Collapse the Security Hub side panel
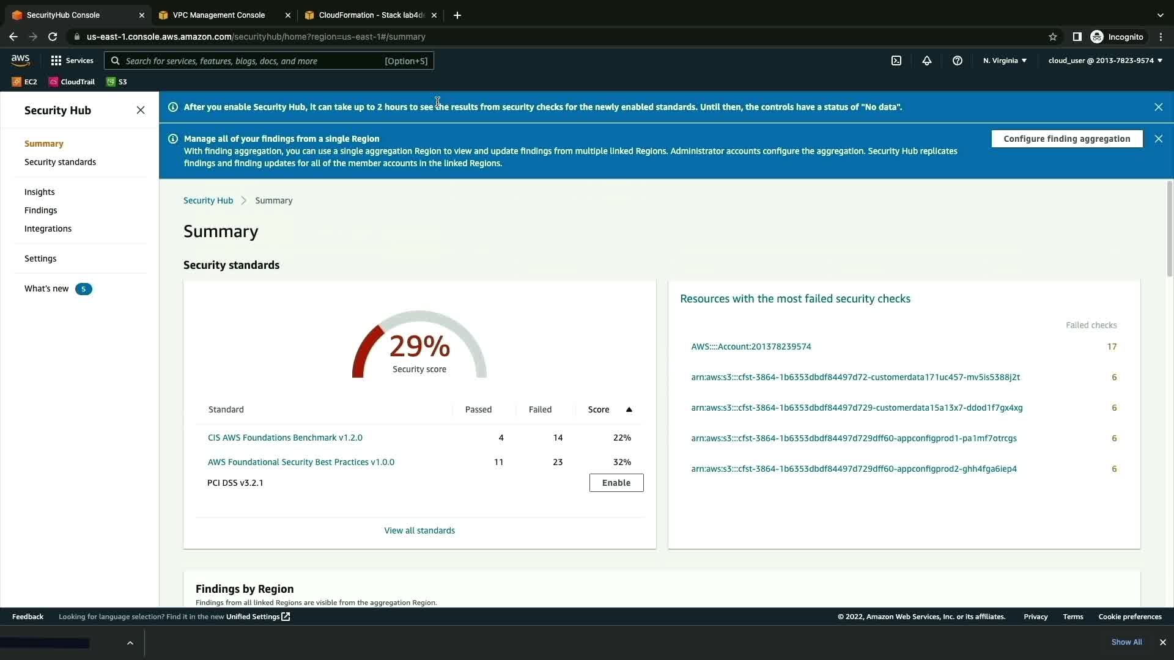 coord(141,110)
